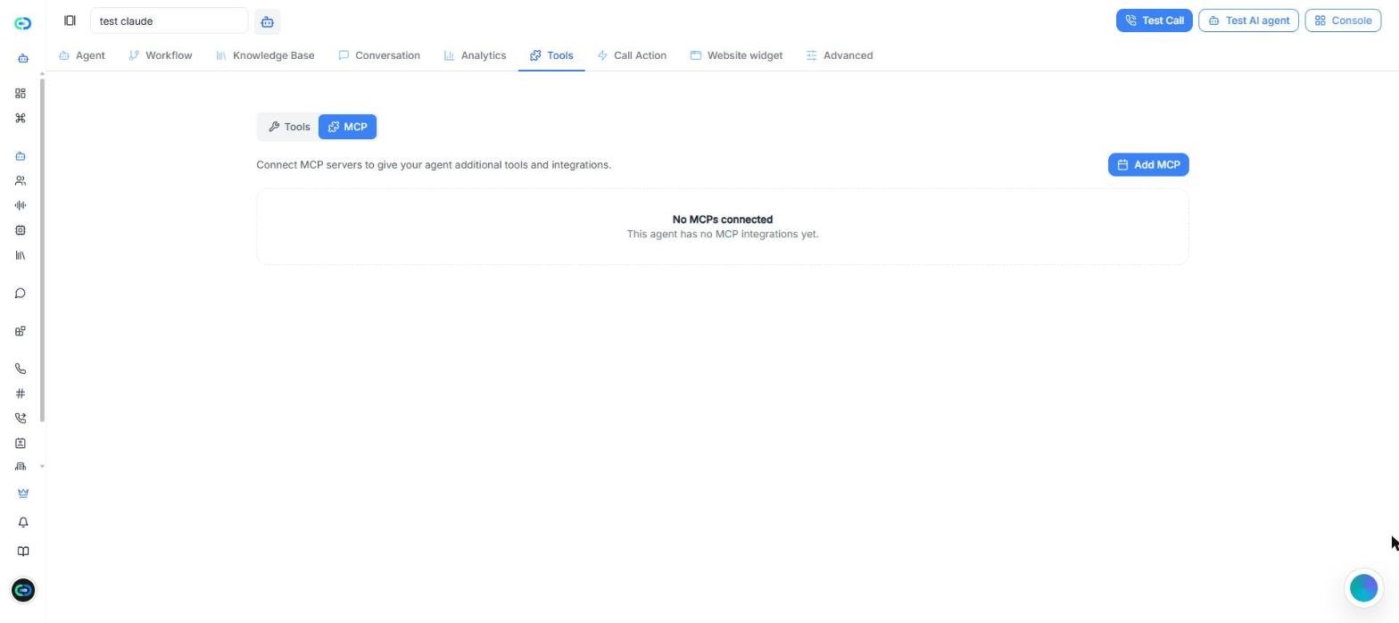Start a Test Call

(1154, 21)
